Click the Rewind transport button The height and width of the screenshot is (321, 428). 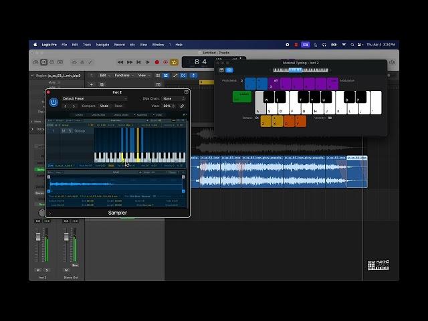coord(120,62)
